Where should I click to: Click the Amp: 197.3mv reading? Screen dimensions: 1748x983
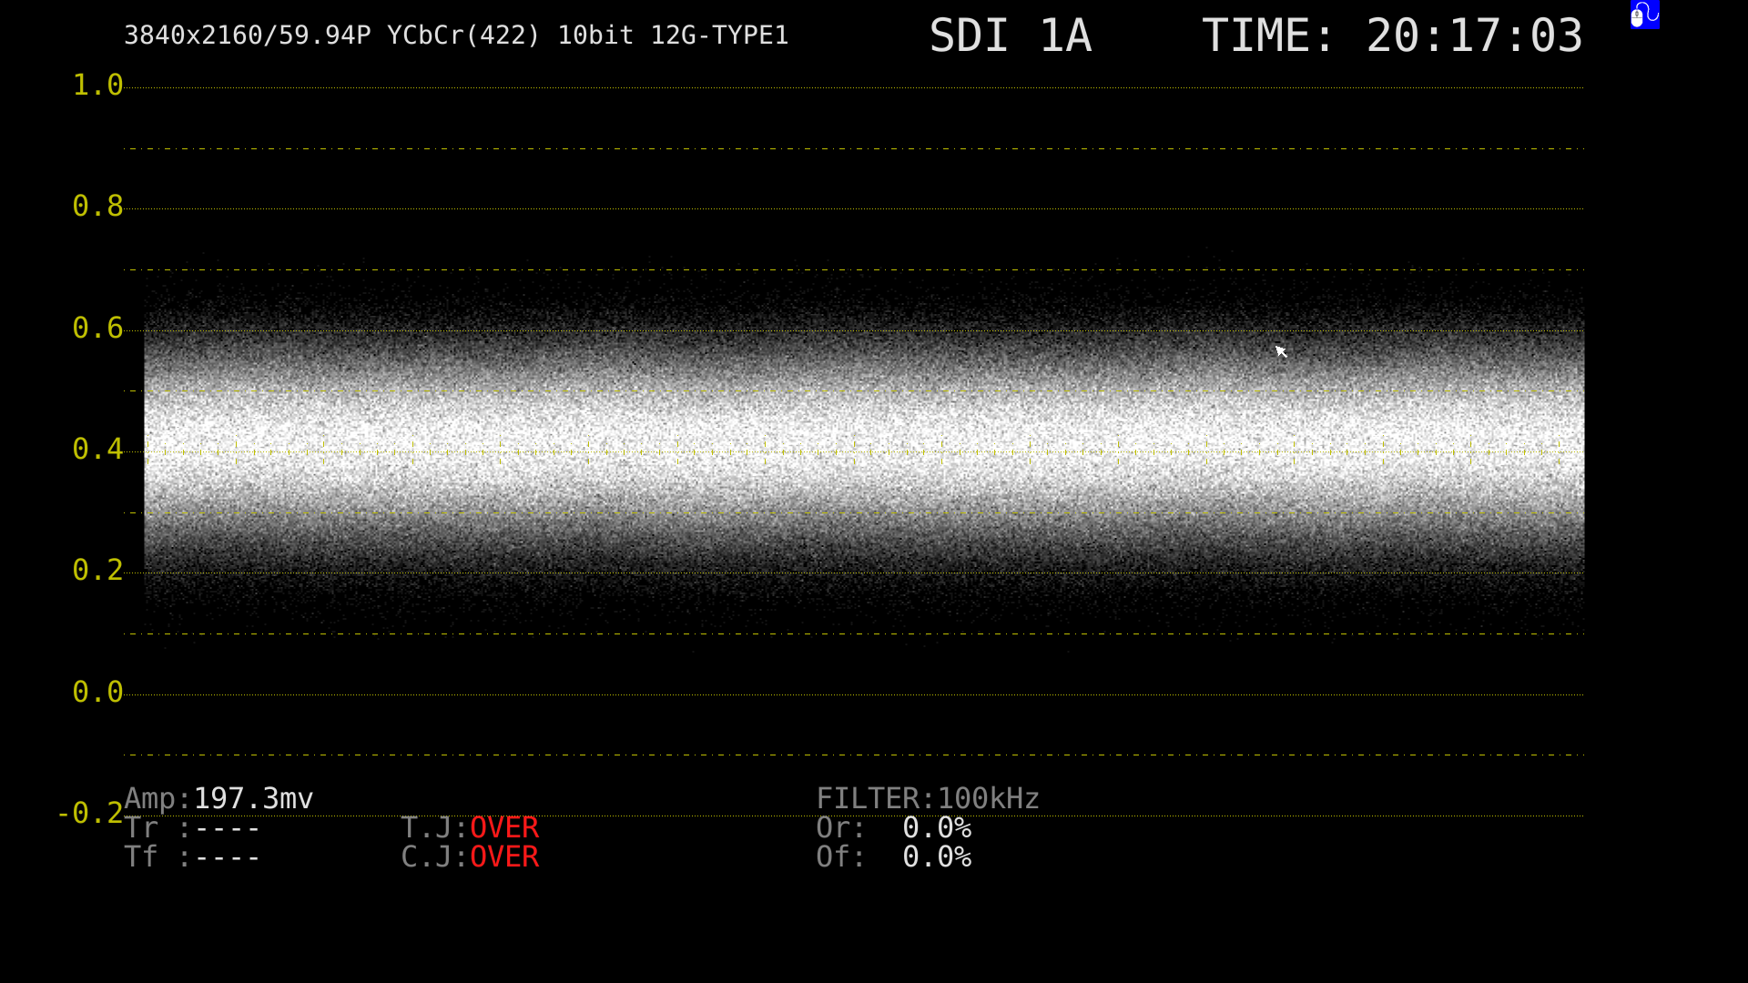coord(218,798)
